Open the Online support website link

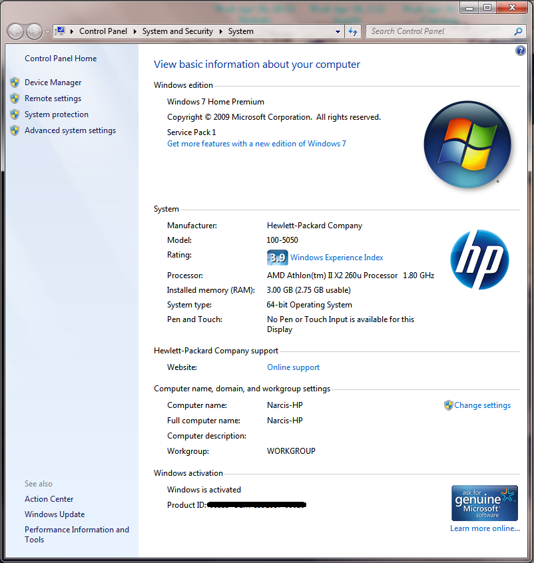pyautogui.click(x=293, y=367)
